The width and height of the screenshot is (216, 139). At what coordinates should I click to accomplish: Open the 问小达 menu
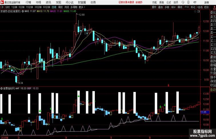click(x=69, y=2)
